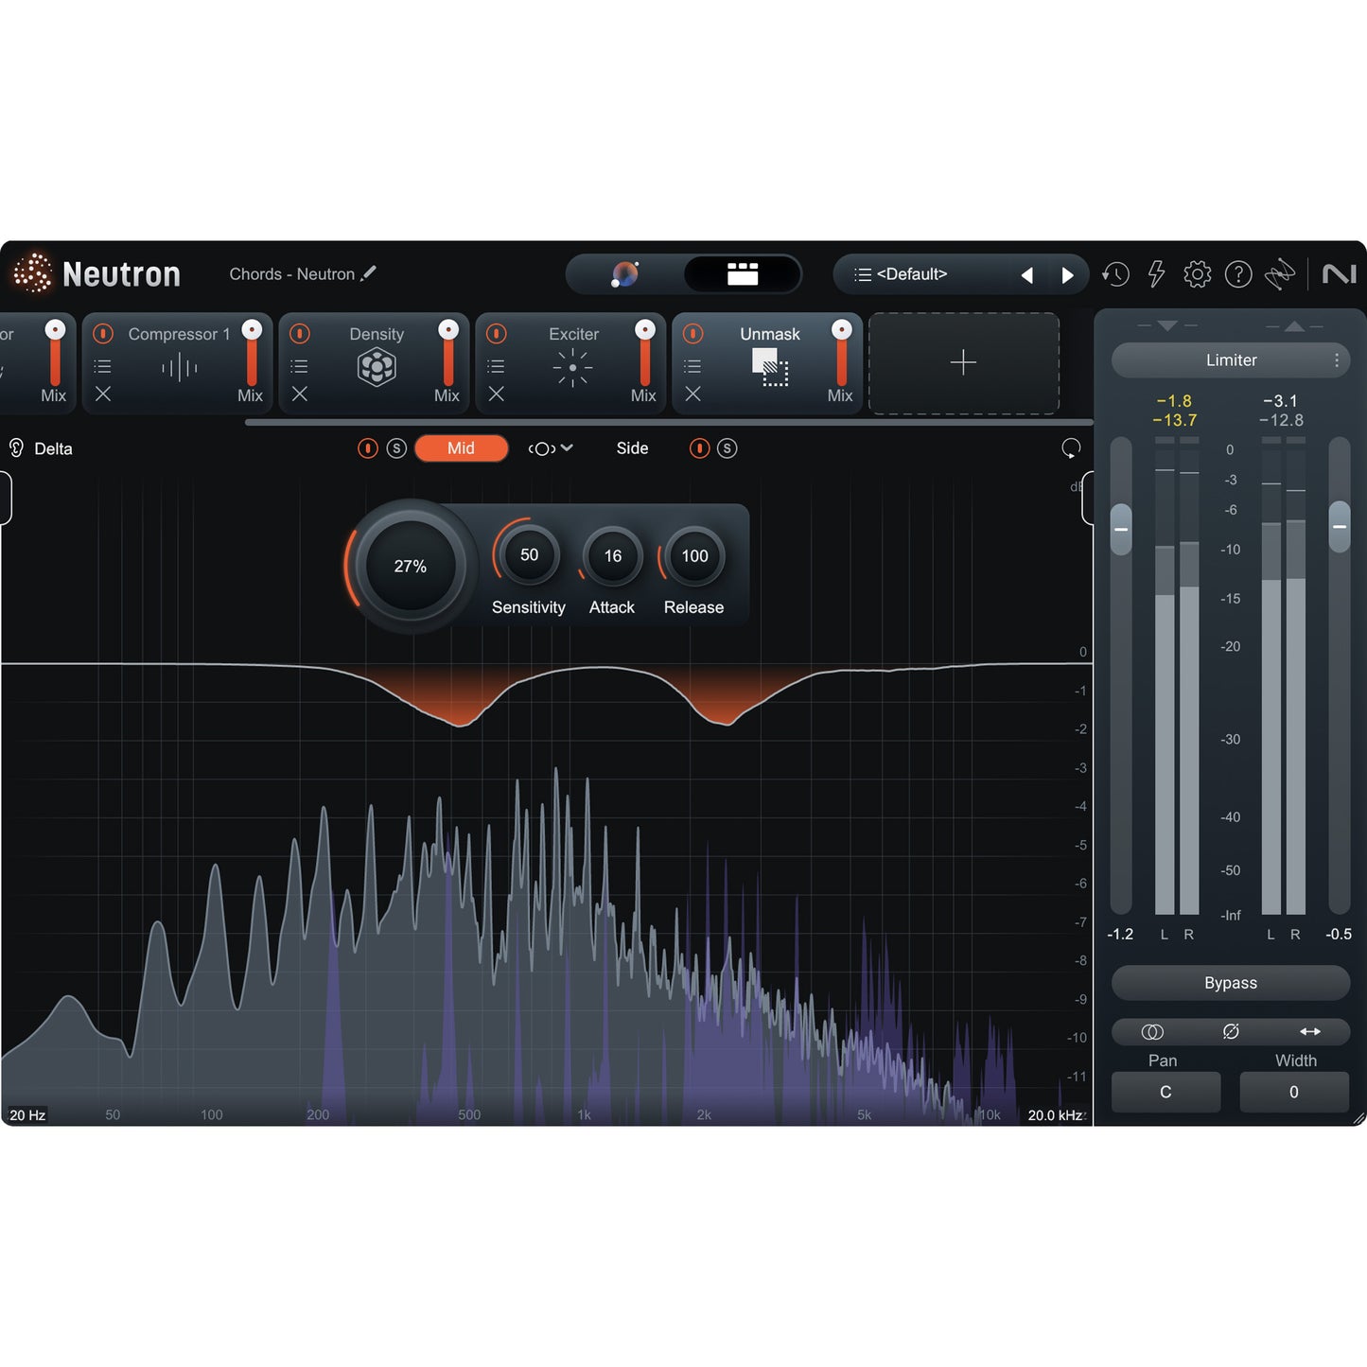Open the Limiter options menu
This screenshot has height=1367, width=1367.
tap(1337, 360)
